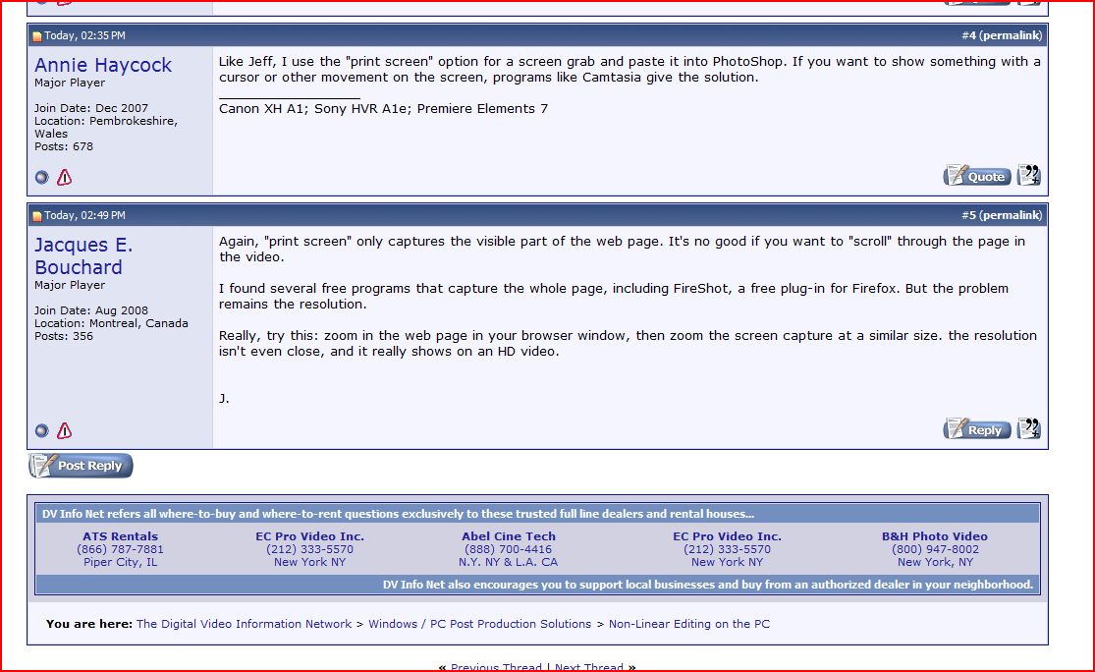
Task: Toggle multi-quote on post #4
Action: point(1028,176)
